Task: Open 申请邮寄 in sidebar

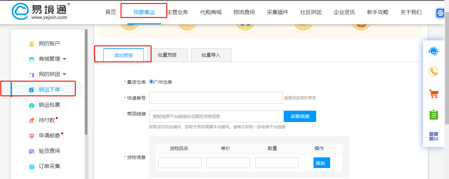Action: click(x=49, y=136)
